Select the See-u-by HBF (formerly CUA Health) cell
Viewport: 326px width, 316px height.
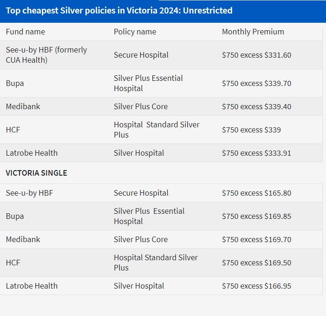[46, 55]
